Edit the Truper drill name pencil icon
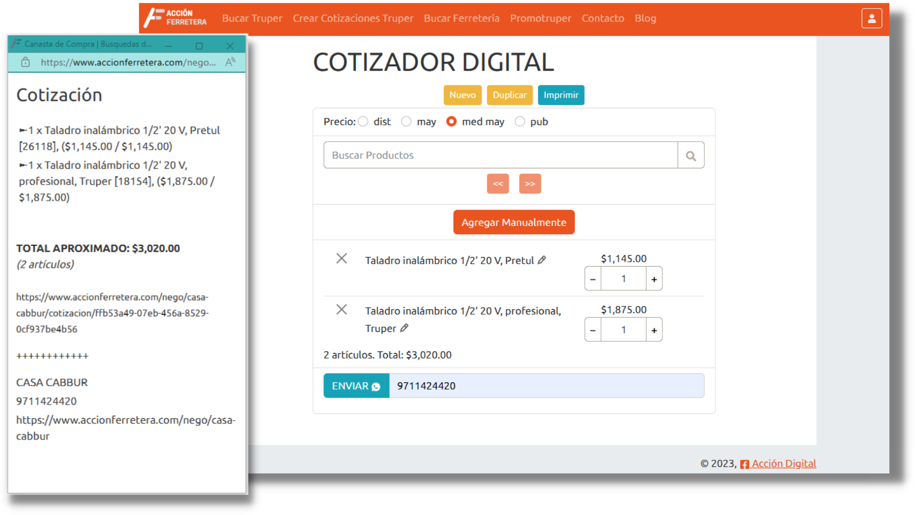915x515 pixels. point(404,328)
